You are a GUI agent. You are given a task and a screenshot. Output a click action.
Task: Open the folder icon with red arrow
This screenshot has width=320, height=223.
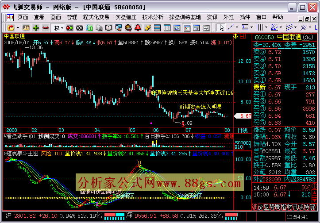point(11,27)
